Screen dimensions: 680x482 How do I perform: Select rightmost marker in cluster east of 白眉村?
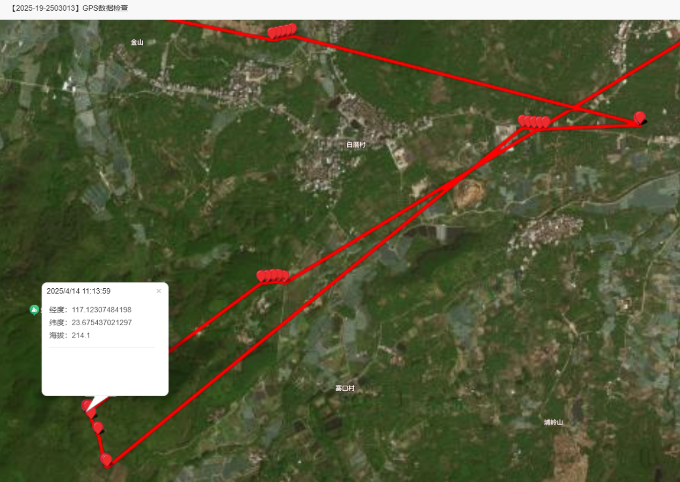point(546,122)
